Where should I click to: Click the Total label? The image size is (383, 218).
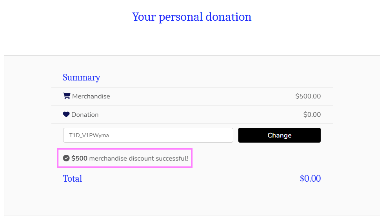pos(73,179)
